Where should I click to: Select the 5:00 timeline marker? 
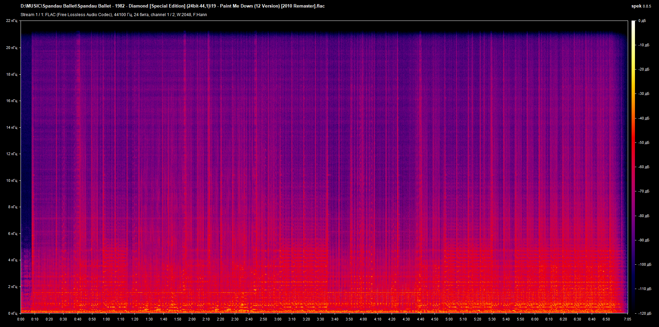(449, 319)
